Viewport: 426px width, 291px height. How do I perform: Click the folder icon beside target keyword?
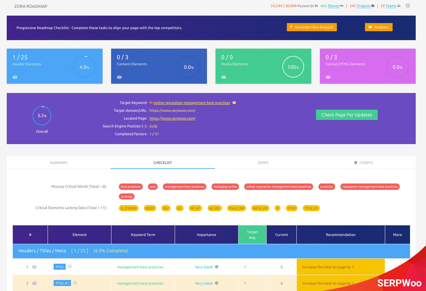pos(234,103)
